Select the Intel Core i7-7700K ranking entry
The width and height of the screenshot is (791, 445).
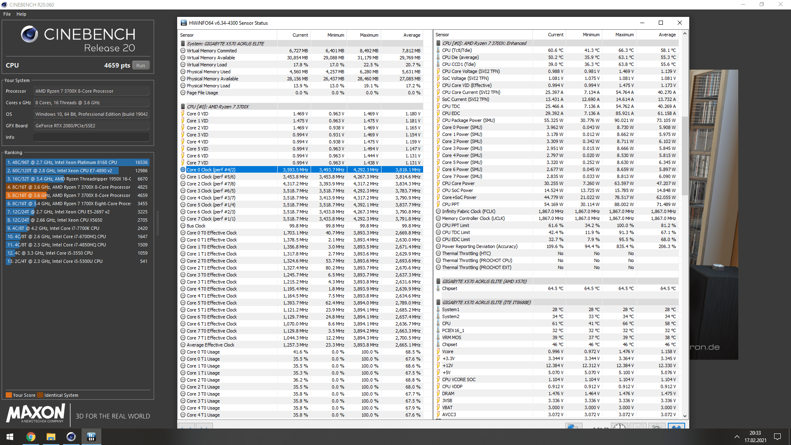pyautogui.click(x=77, y=228)
